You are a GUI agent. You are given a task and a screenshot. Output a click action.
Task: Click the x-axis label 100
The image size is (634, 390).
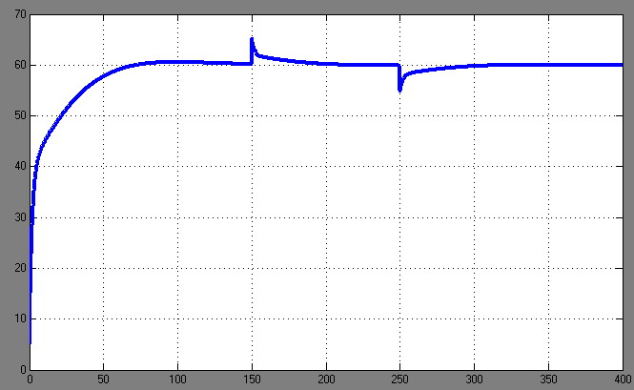pos(177,380)
